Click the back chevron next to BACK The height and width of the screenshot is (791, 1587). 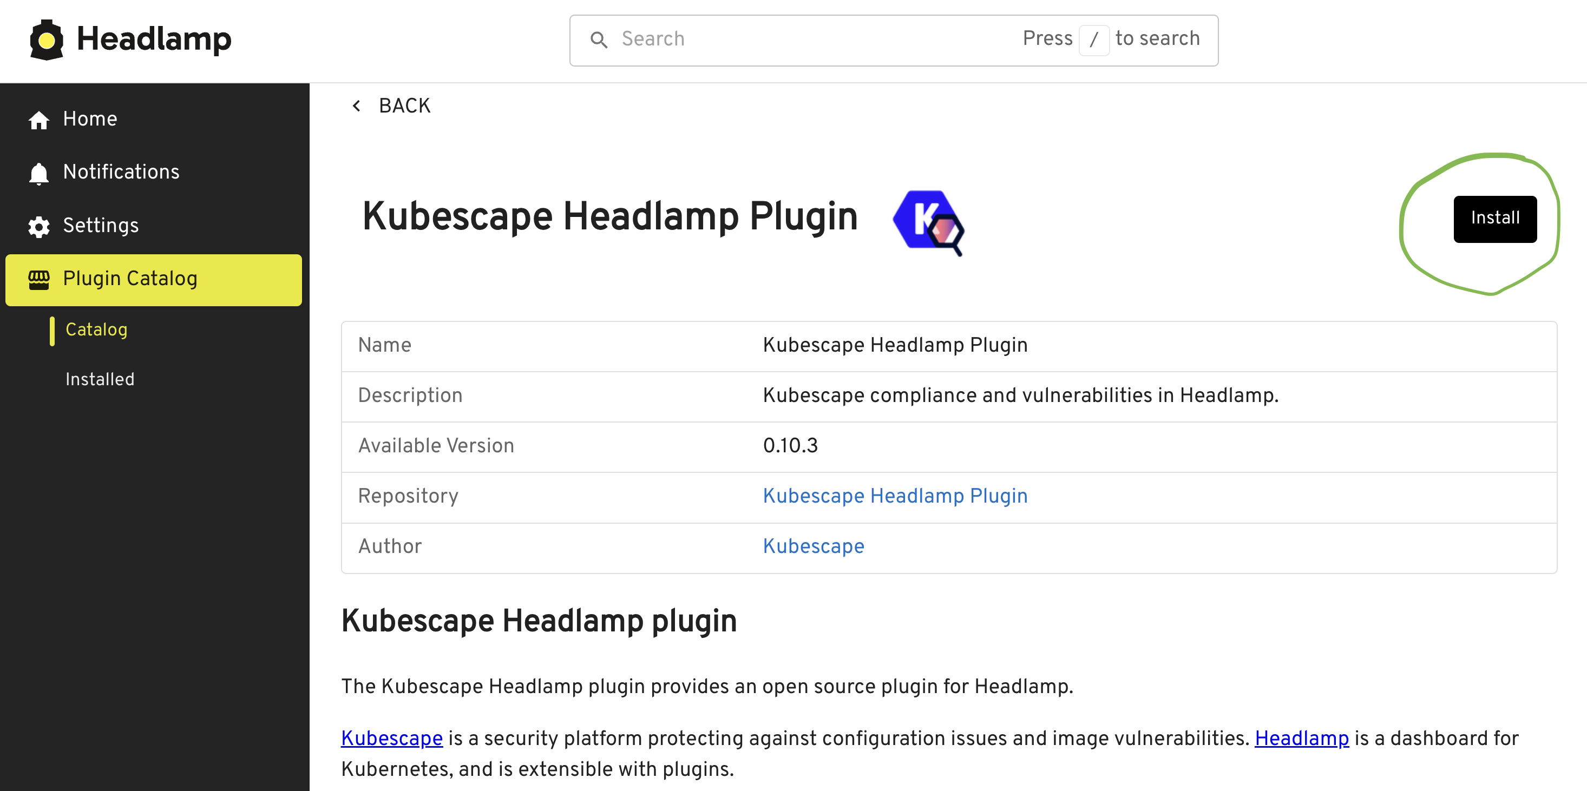356,106
